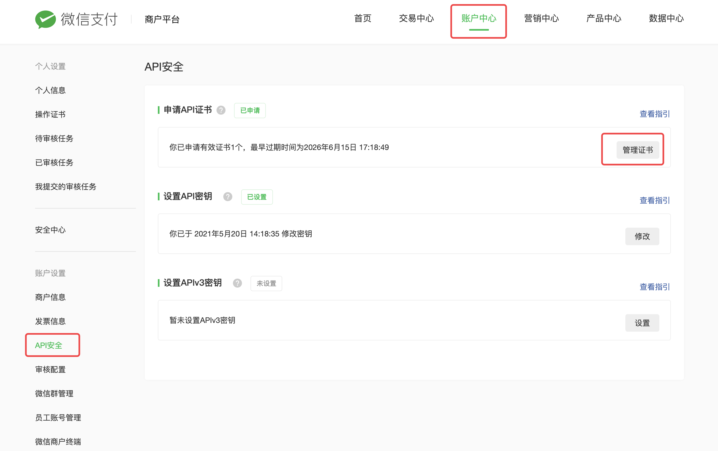This screenshot has width=718, height=451.
Task: Click help icon beside 申请API证书
Action: [221, 110]
